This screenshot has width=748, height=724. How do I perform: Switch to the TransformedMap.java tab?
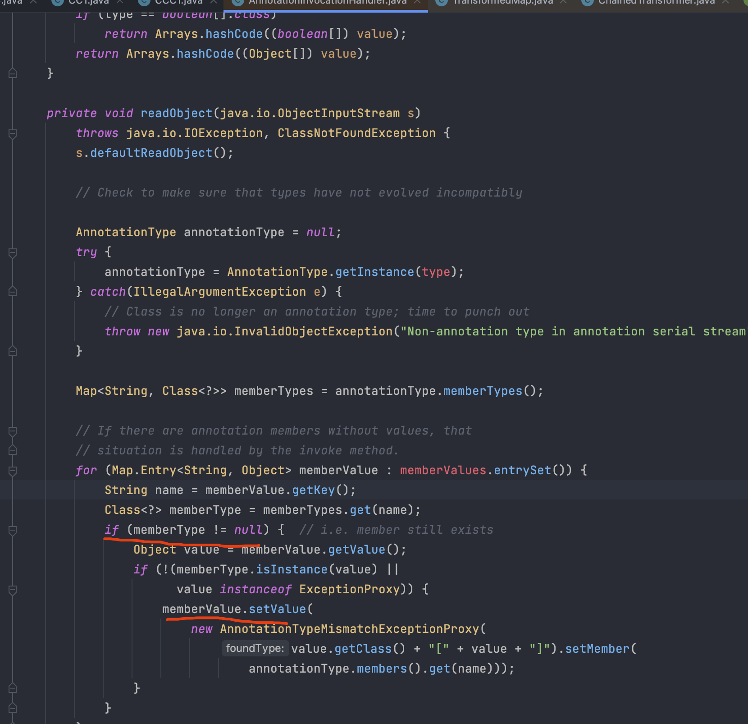pyautogui.click(x=503, y=2)
